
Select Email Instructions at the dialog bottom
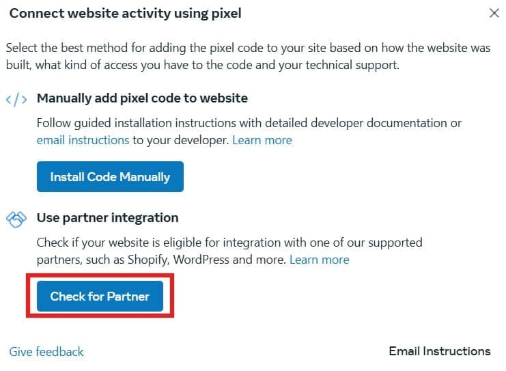[439, 351]
